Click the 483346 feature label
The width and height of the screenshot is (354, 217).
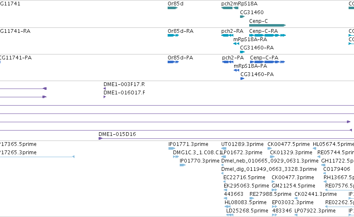point(282,211)
